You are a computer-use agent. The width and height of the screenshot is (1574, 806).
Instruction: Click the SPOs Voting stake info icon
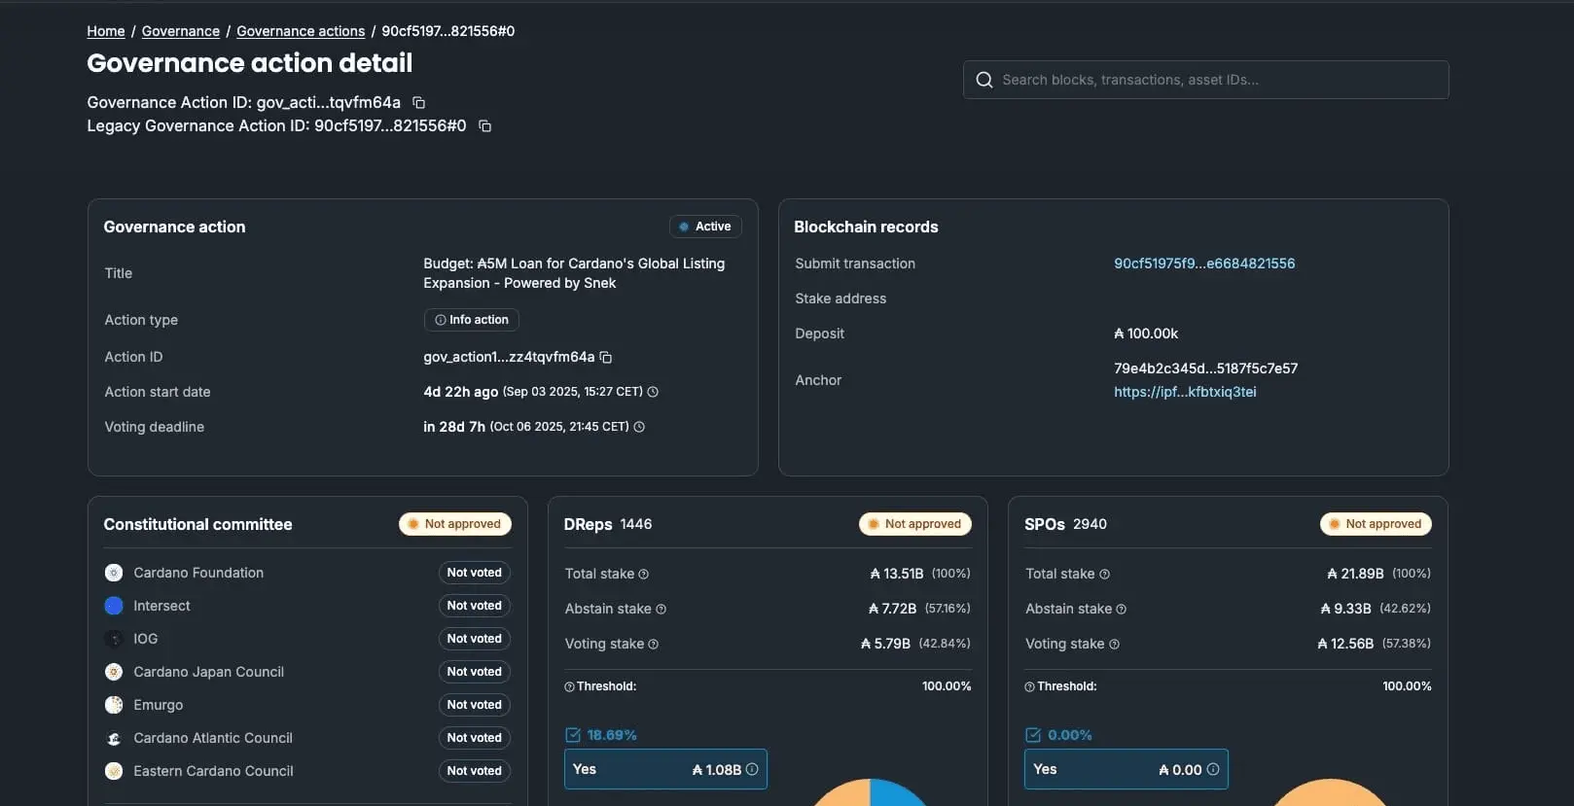point(1114,644)
